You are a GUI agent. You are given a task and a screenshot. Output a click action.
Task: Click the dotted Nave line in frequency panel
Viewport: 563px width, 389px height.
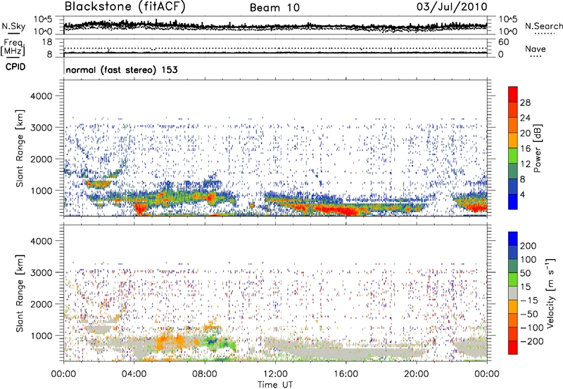[x=275, y=48]
